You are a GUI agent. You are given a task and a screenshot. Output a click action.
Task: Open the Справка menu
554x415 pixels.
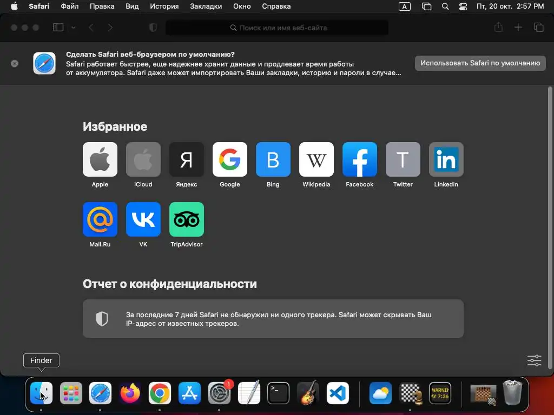(276, 6)
